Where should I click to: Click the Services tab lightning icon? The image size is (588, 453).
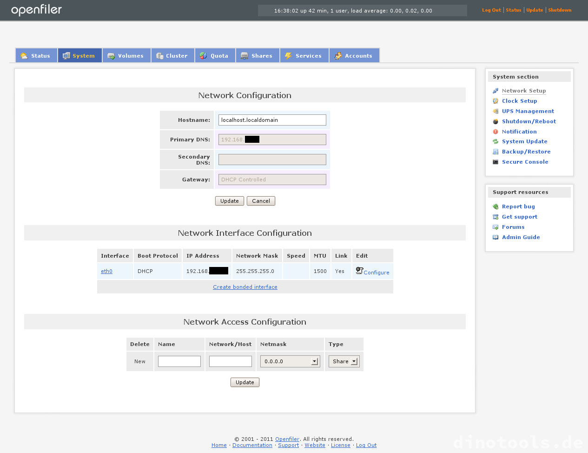pos(289,56)
